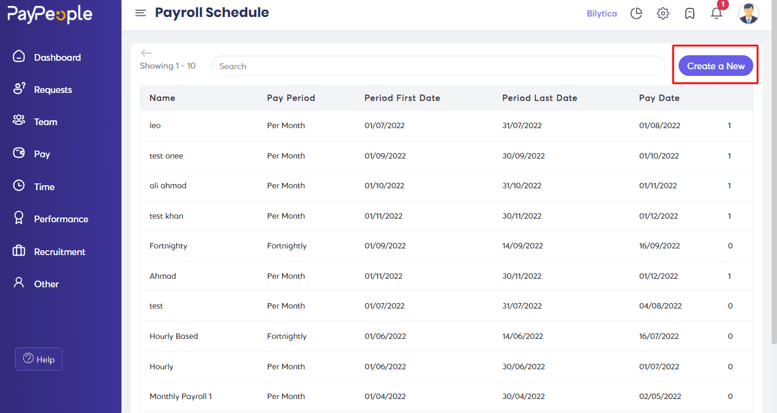Screen dimensions: 777x413
Task: Select the Dashboard icon in the sidebar
Action: [x=18, y=56]
